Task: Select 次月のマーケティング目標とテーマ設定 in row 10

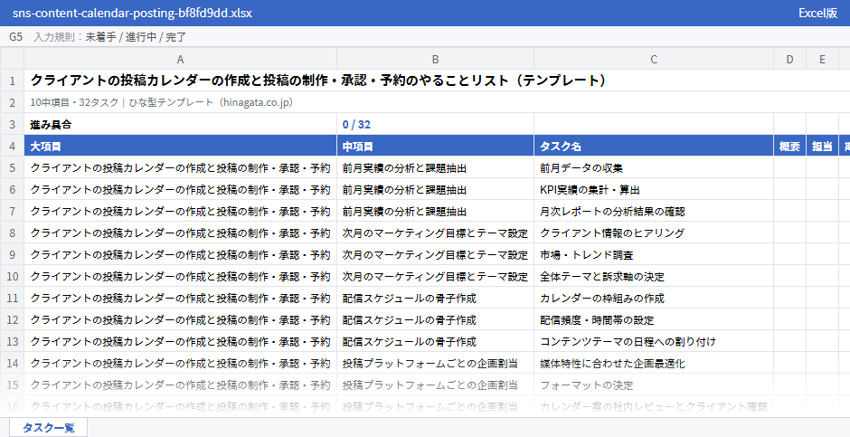Action: click(x=435, y=276)
